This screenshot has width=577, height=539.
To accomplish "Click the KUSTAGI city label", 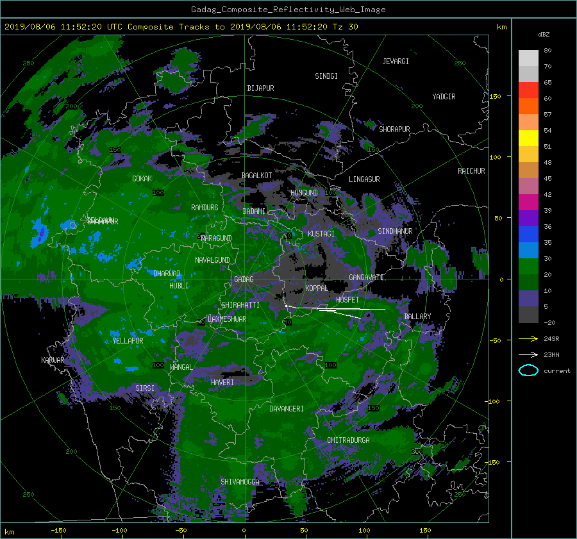I will tap(321, 234).
